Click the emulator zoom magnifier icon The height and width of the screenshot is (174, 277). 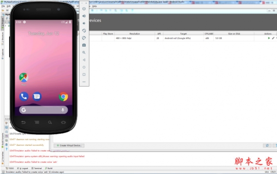[84, 52]
